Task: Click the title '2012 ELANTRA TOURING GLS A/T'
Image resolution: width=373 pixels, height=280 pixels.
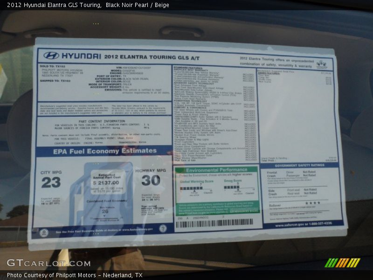Action: coord(152,57)
